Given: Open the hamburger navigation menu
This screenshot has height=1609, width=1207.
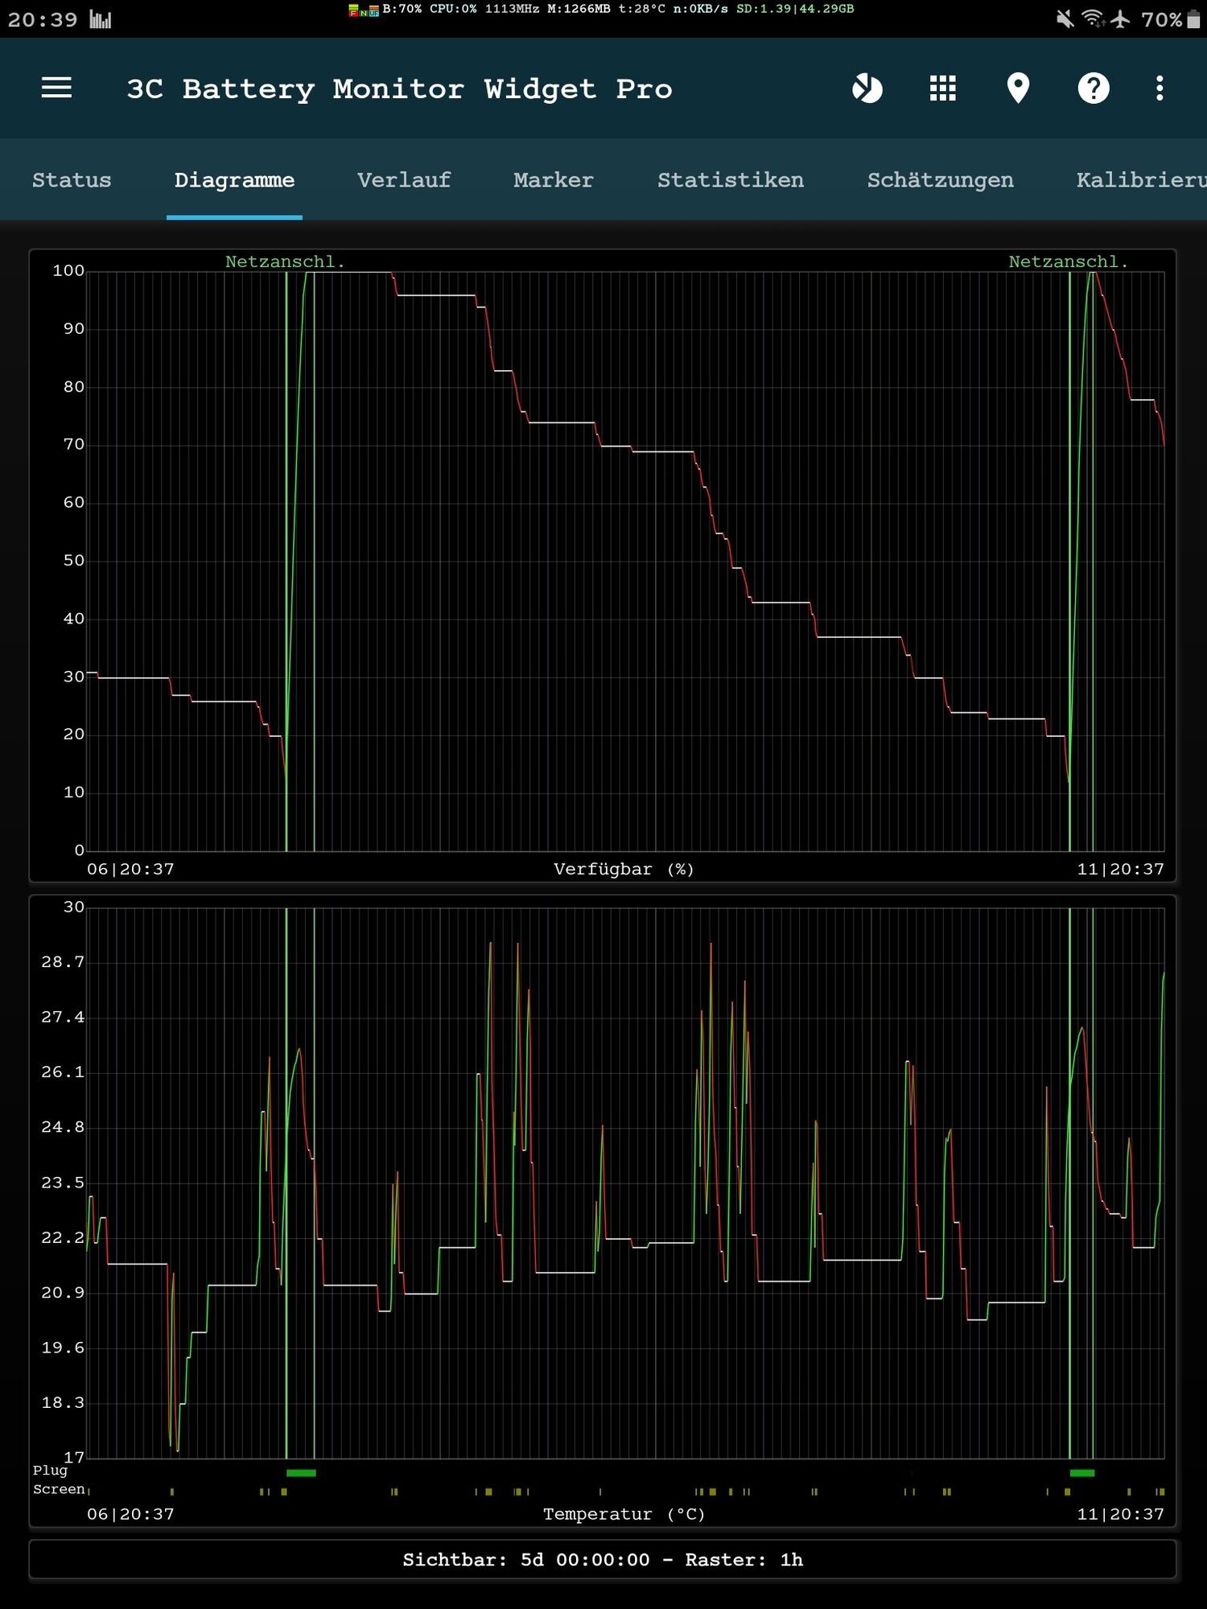Looking at the screenshot, I should coord(56,88).
